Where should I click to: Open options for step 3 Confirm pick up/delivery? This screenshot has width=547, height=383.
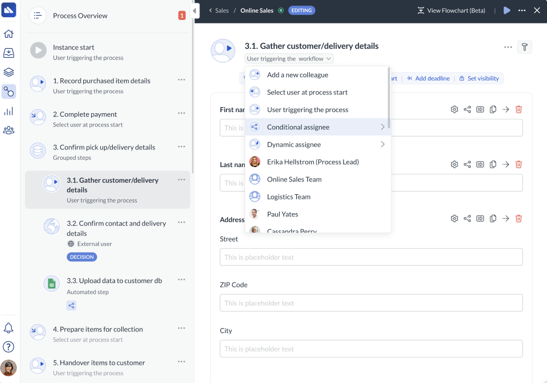click(x=181, y=147)
